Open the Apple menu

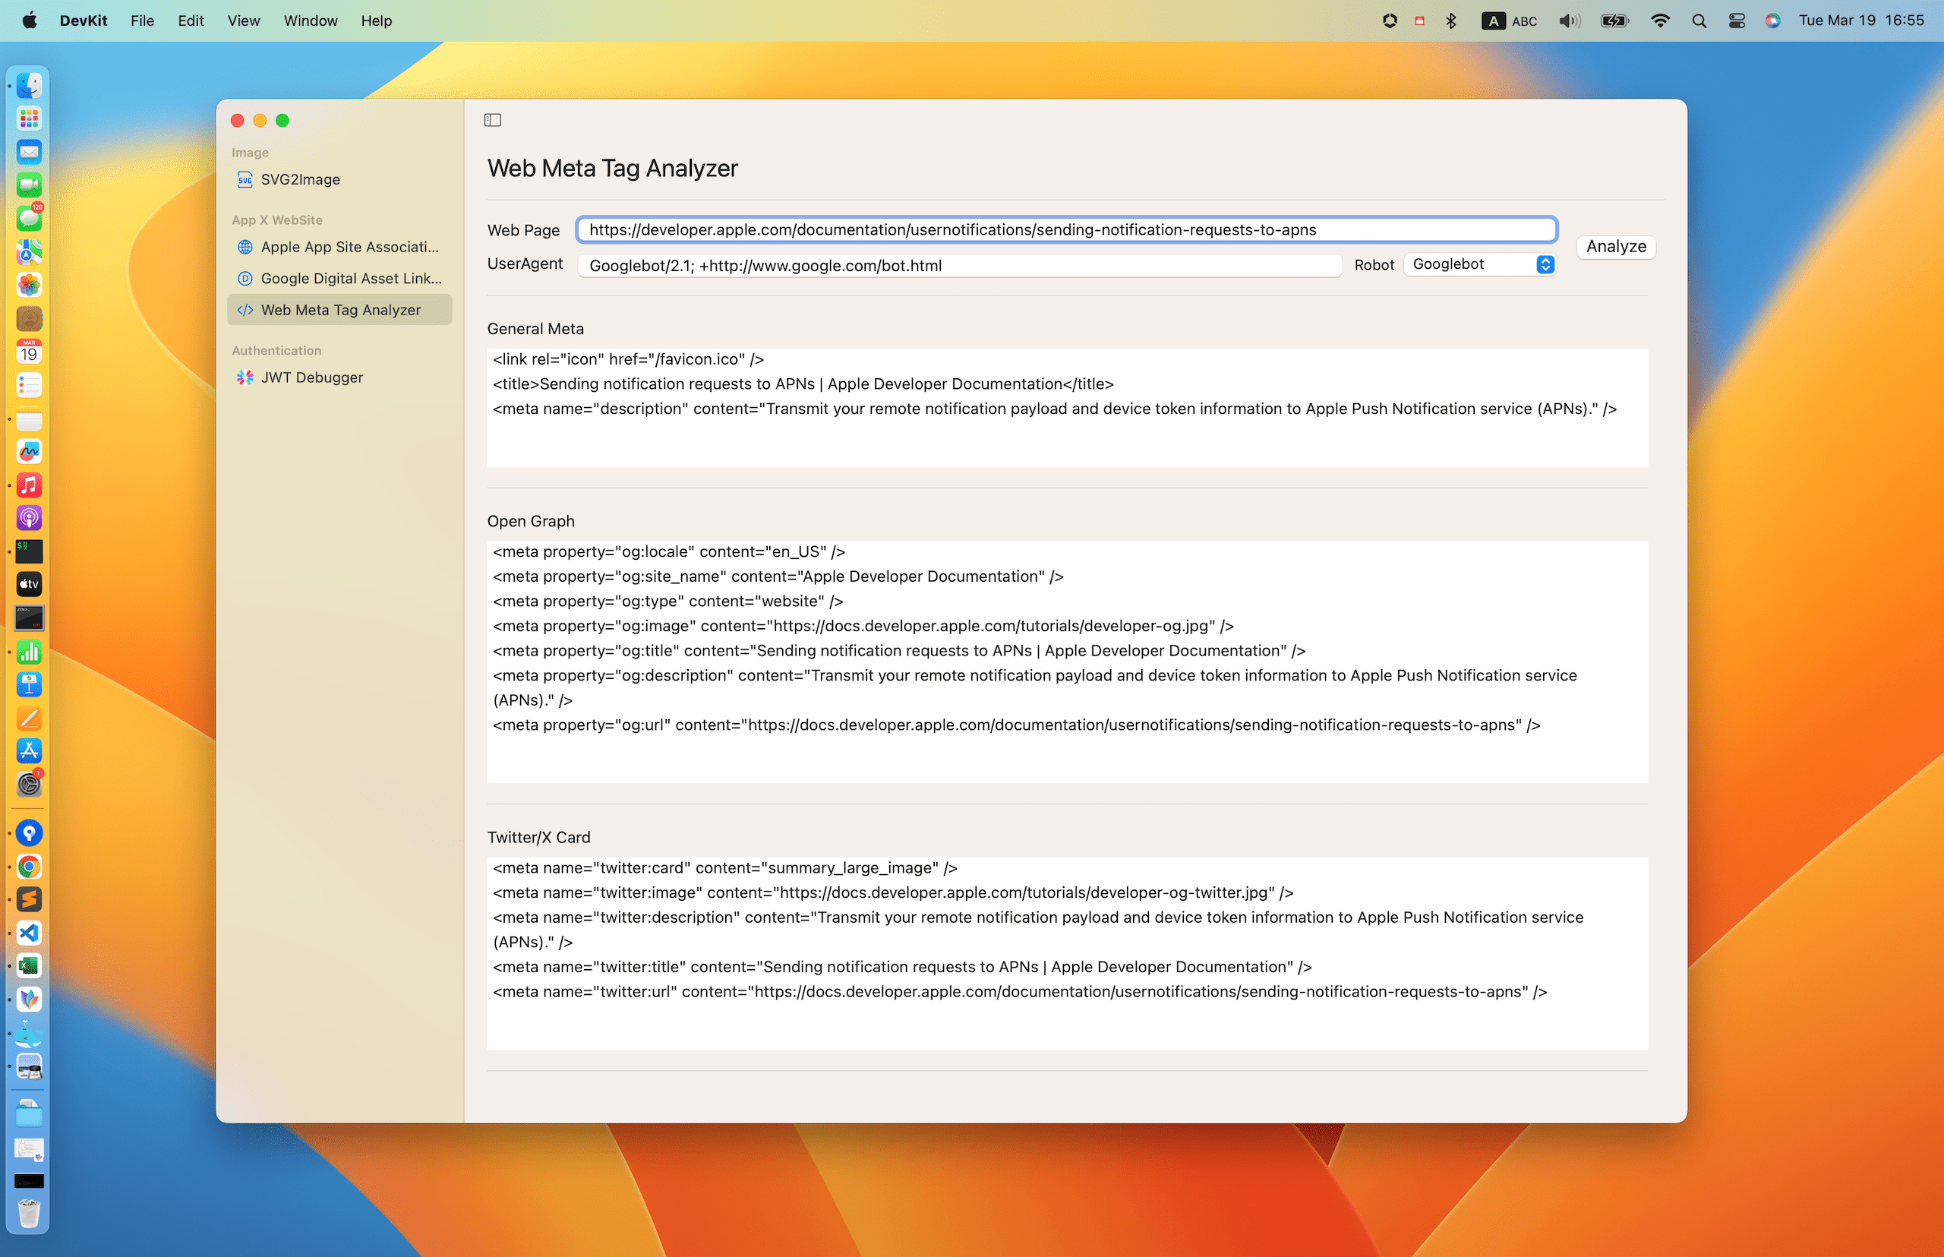click(30, 21)
